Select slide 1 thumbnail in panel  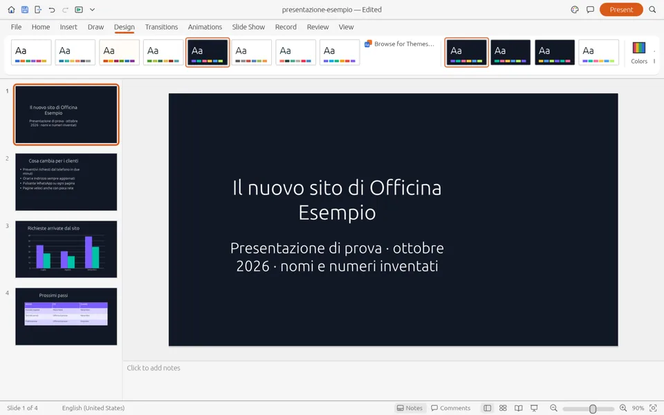click(x=66, y=114)
